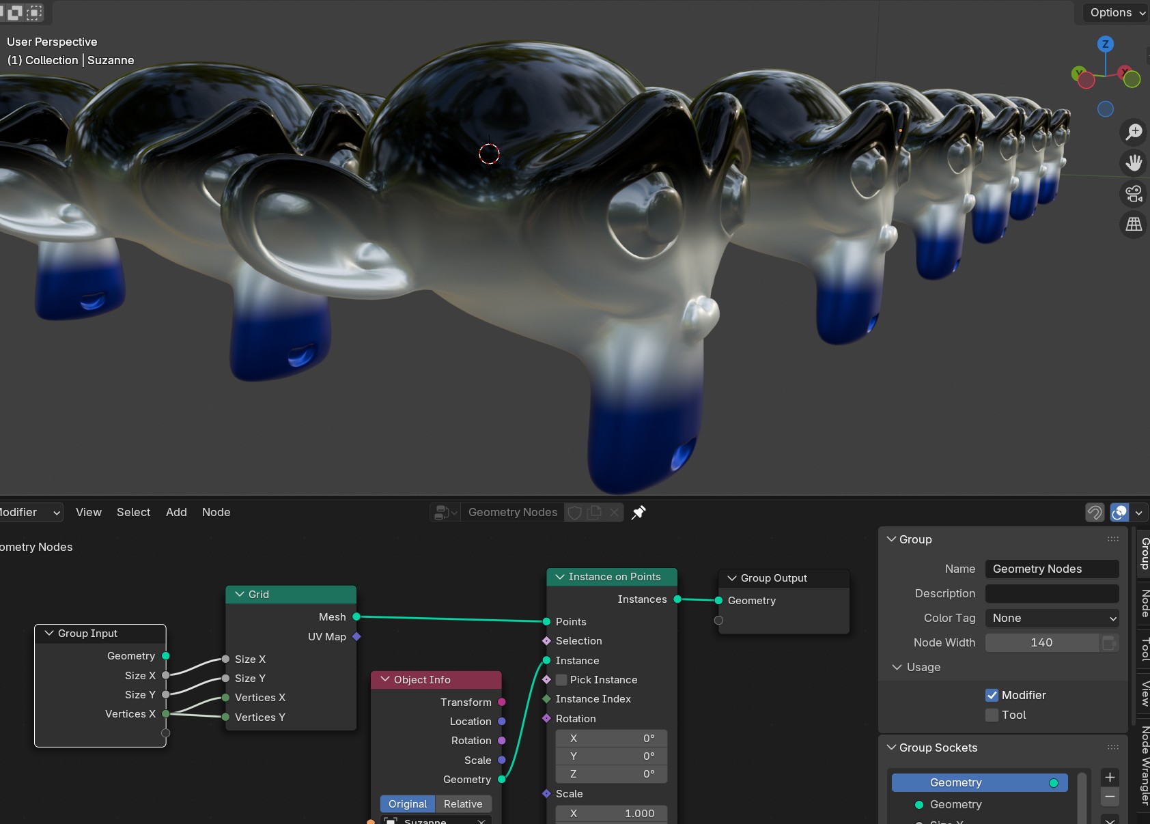Switch perspective/orthographic grid icon
This screenshot has height=824, width=1150.
1134,224
